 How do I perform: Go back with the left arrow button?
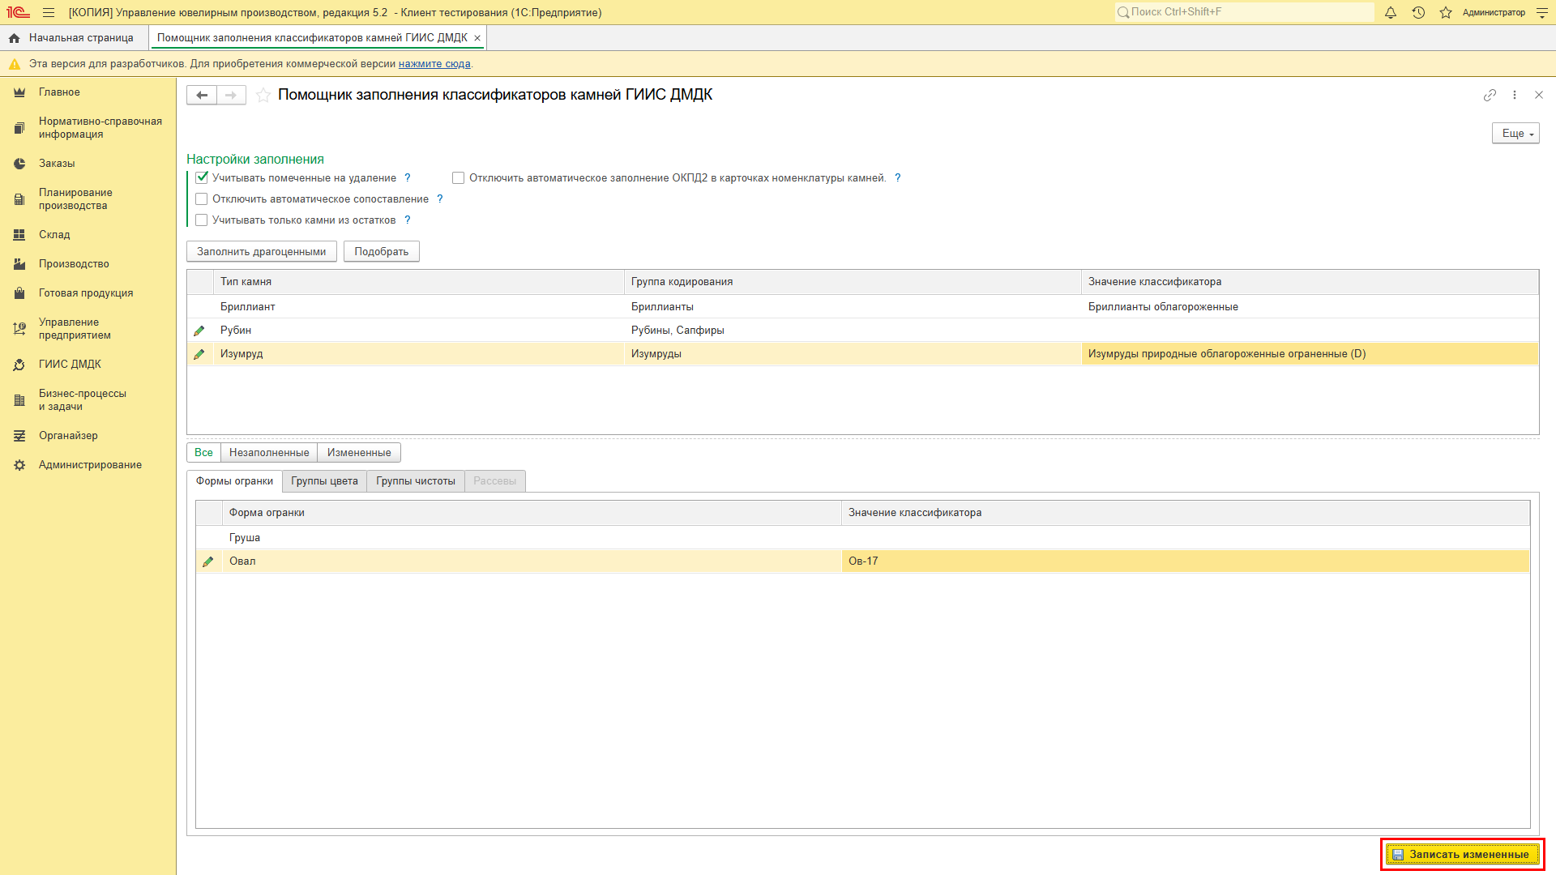click(202, 96)
